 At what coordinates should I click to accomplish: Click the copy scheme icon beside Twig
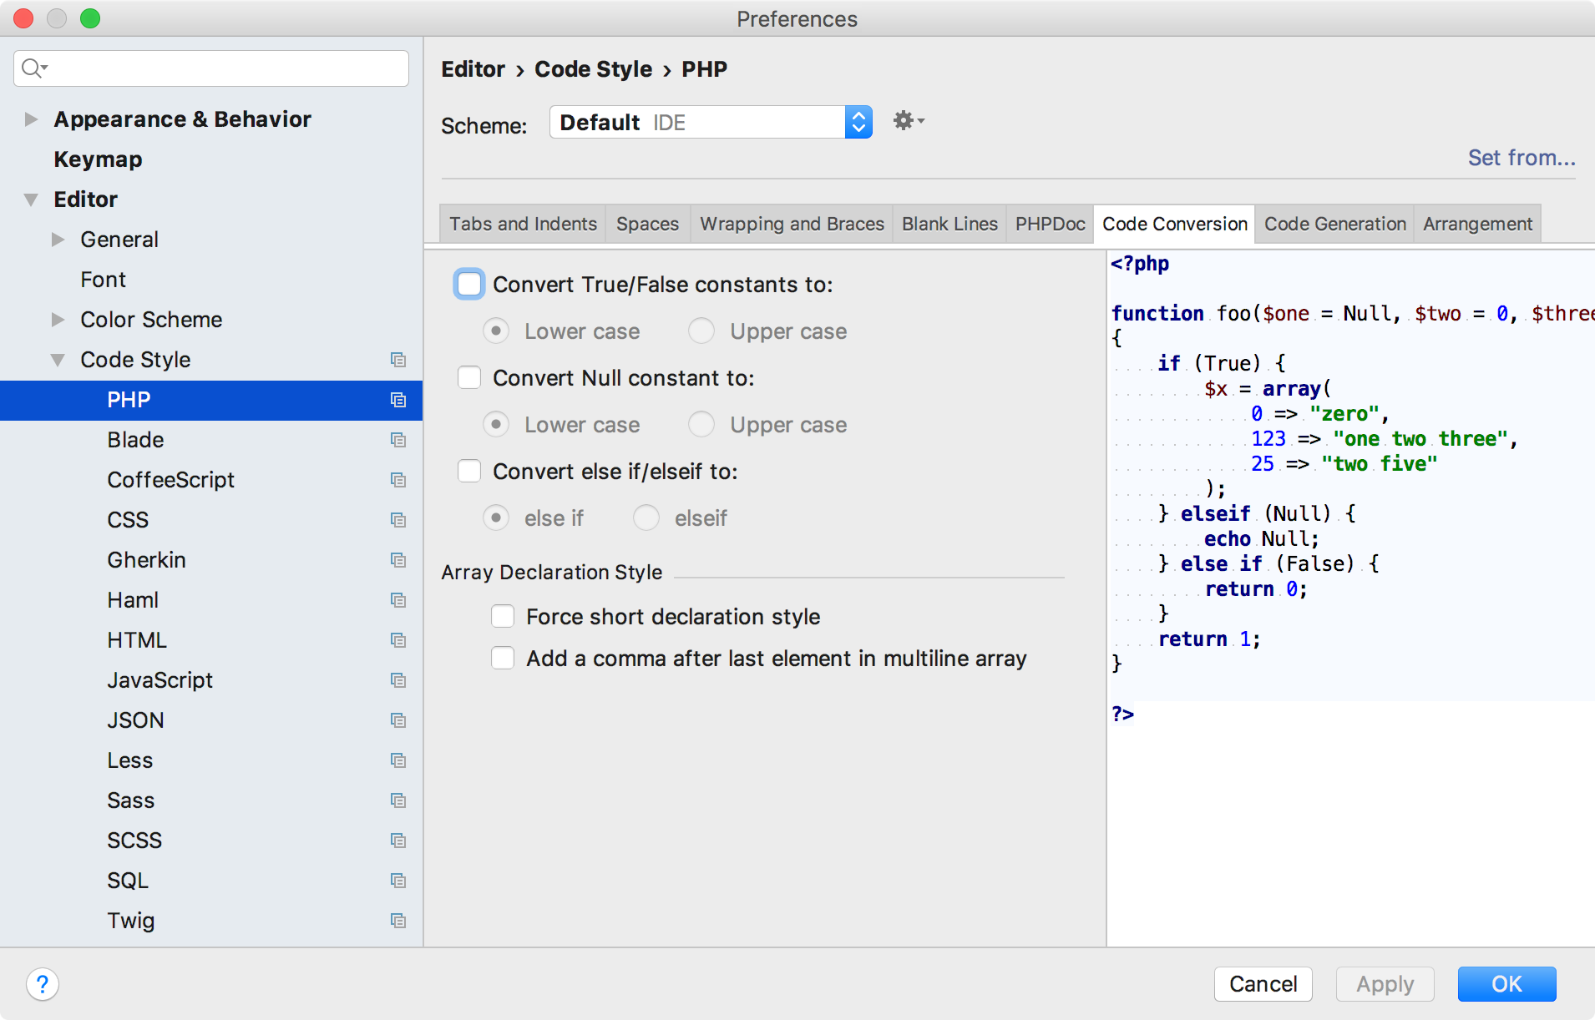click(399, 921)
